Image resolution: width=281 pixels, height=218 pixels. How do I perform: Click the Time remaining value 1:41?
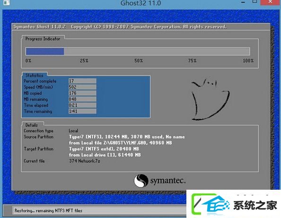point(82,111)
